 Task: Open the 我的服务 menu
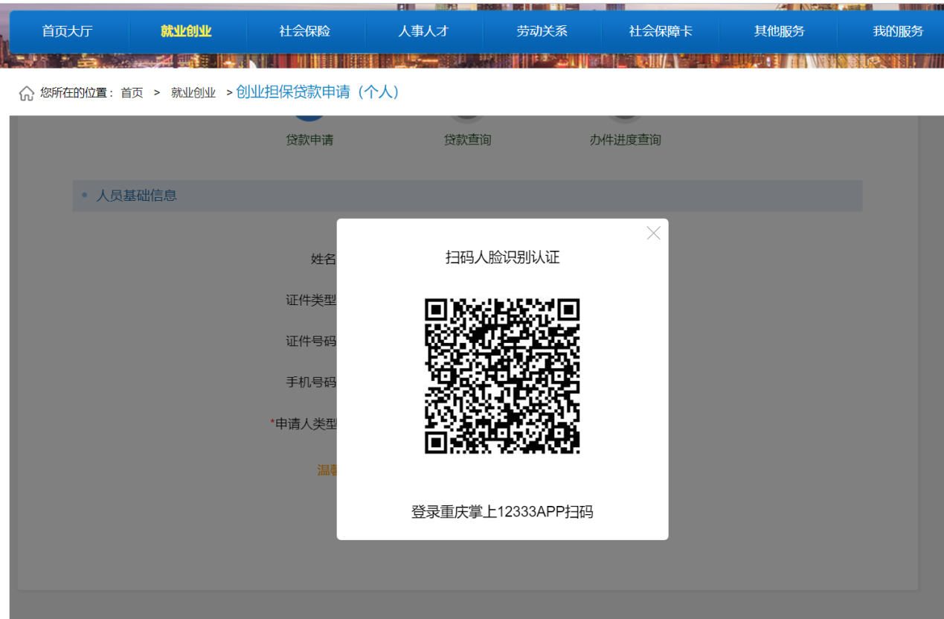pyautogui.click(x=898, y=31)
